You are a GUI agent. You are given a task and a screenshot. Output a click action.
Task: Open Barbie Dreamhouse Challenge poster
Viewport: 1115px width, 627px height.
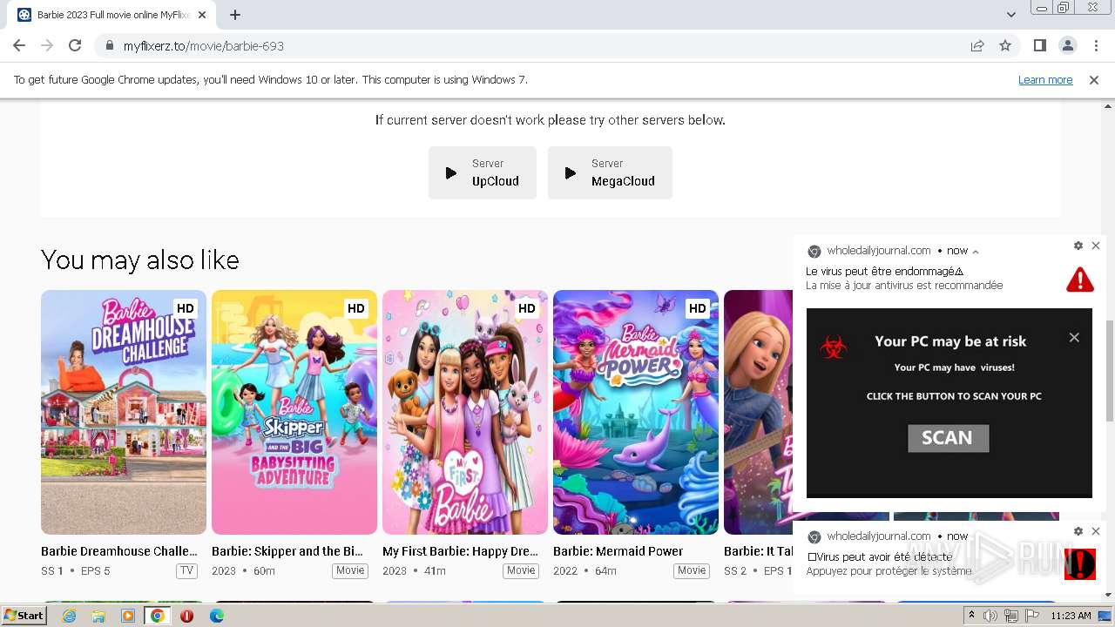point(124,412)
